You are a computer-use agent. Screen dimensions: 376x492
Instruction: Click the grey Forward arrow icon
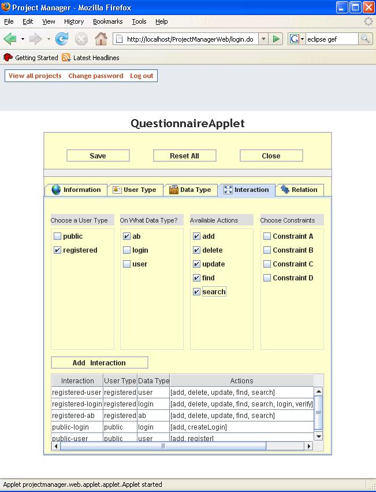click(x=35, y=39)
